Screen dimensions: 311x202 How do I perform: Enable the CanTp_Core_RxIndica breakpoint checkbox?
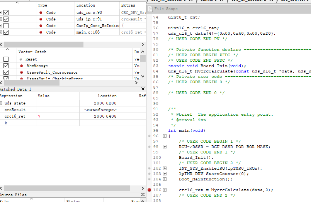pos(6,25)
